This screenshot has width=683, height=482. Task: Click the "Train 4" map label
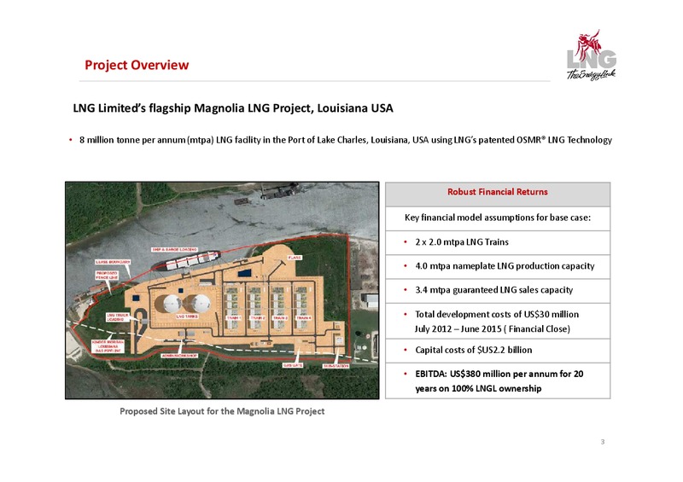[x=303, y=318]
